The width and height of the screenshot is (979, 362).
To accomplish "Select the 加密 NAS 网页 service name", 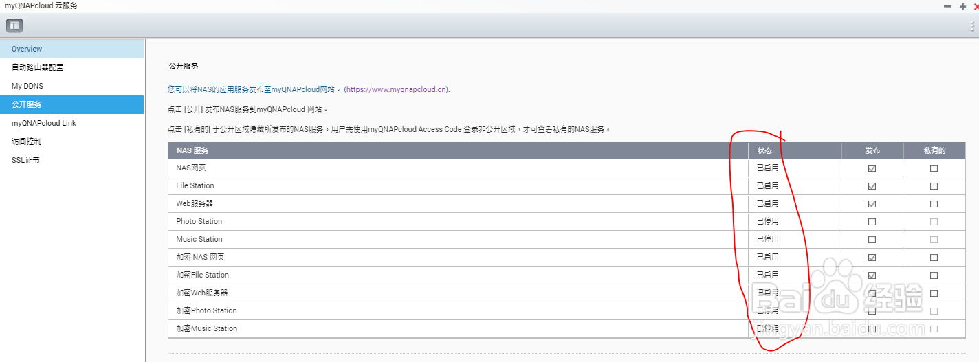I will pos(200,257).
